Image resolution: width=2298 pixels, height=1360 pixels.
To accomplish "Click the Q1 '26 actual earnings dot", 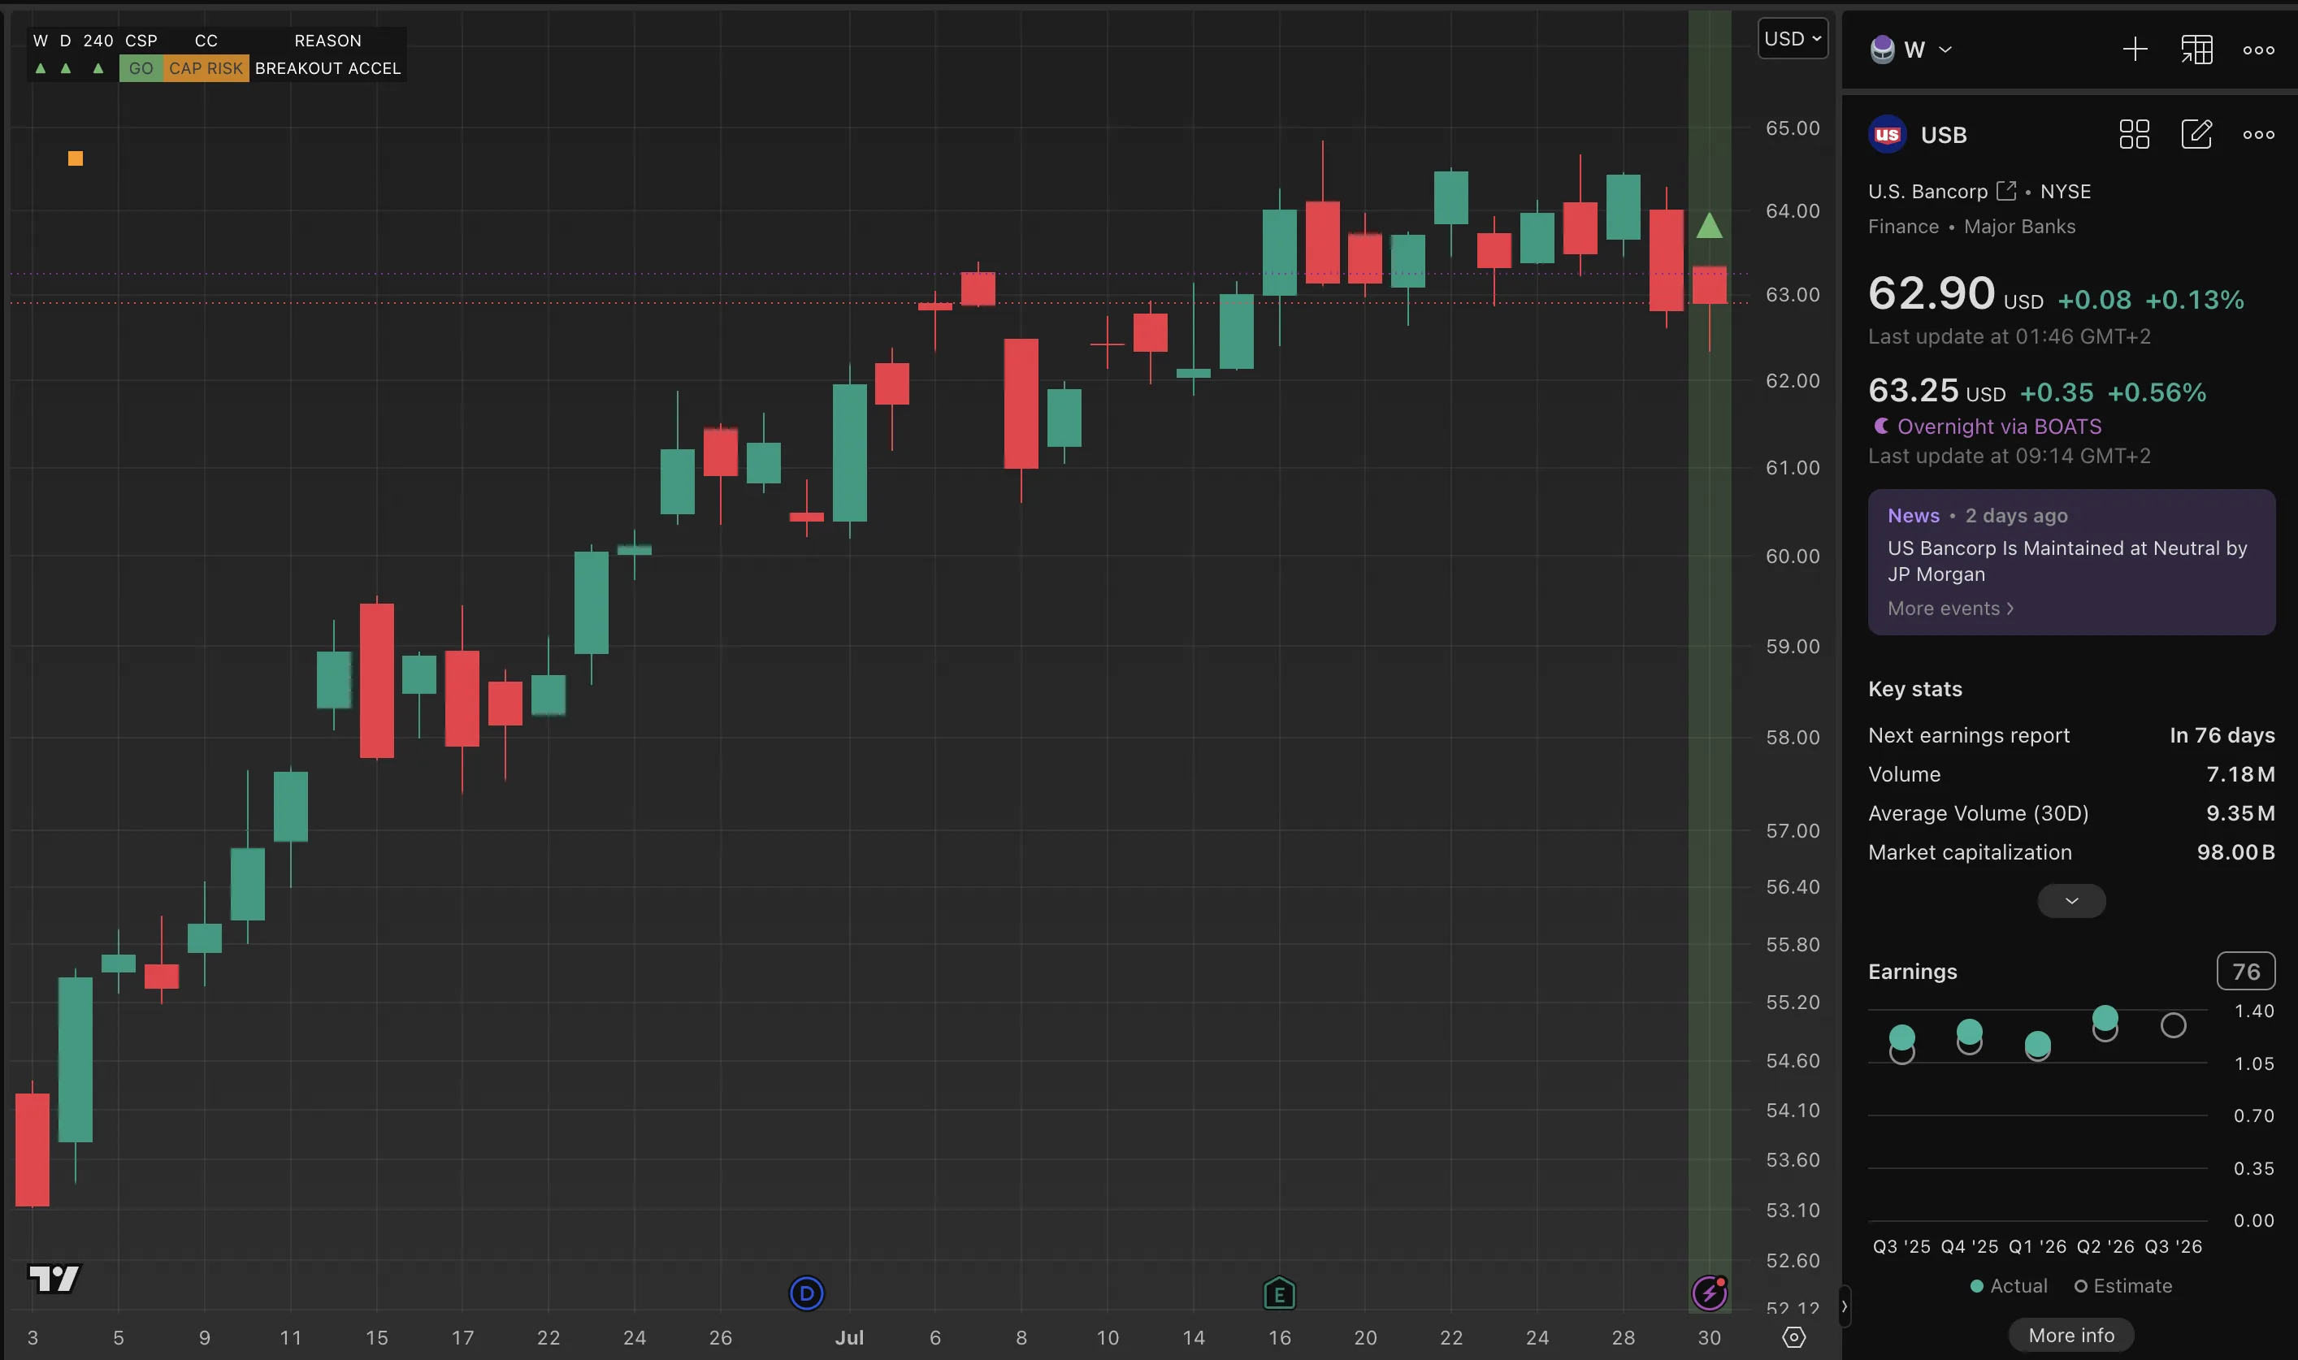I will click(x=2038, y=1044).
